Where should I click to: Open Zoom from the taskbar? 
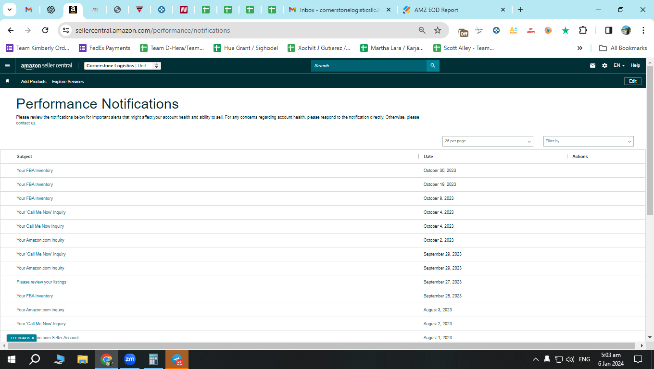(x=129, y=359)
